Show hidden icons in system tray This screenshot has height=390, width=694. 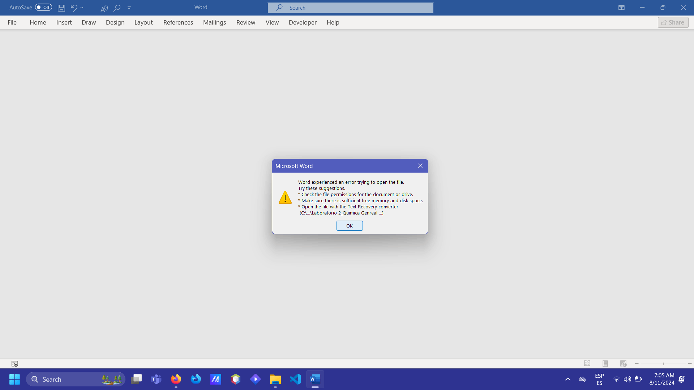coord(567,379)
